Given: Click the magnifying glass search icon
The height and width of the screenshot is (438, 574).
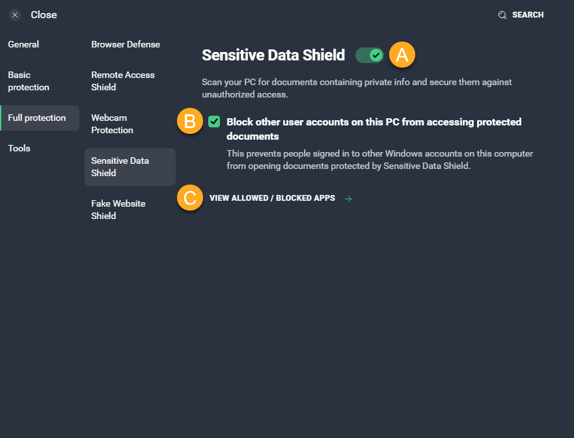Looking at the screenshot, I should coord(502,15).
